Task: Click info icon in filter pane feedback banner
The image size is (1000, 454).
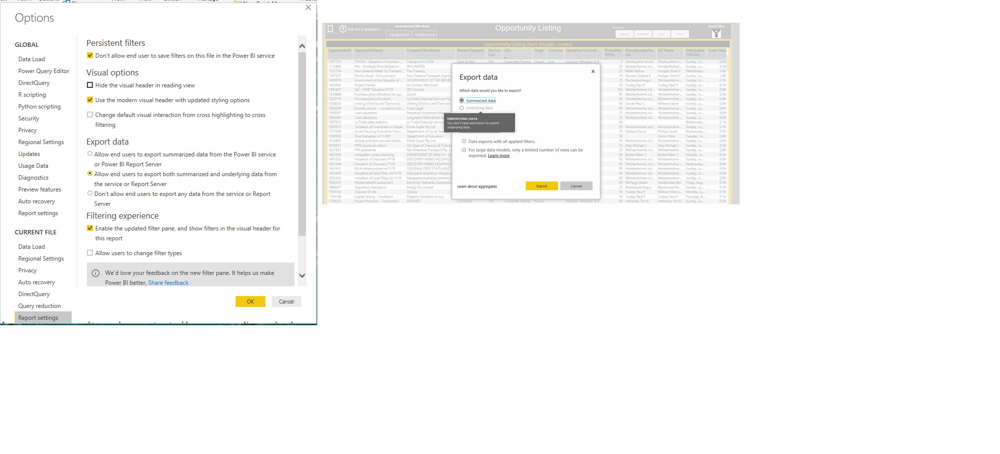Action: pos(95,273)
